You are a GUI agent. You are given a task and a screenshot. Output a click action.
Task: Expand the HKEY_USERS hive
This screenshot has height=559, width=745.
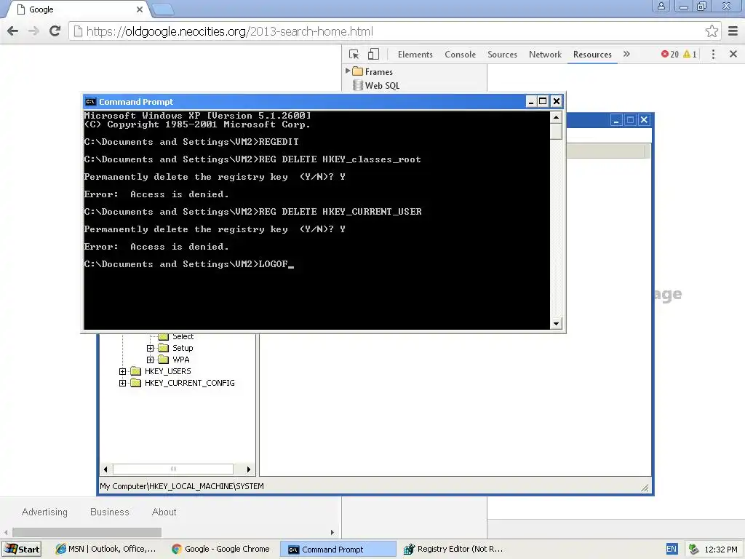pos(122,371)
